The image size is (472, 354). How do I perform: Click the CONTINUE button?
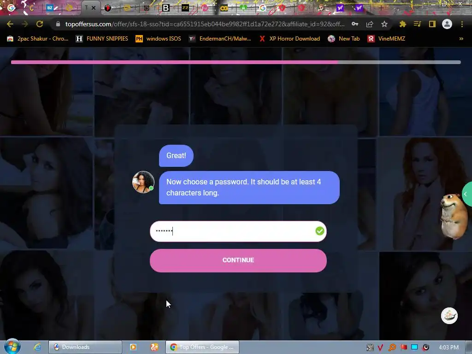click(238, 260)
